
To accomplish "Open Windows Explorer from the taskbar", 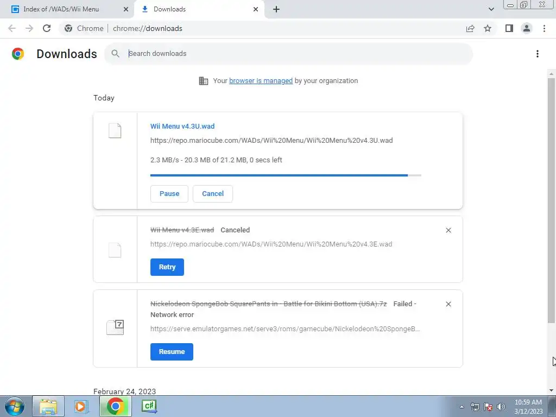I will point(48,406).
